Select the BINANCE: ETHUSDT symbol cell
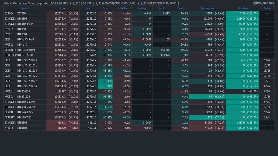Image resolution: width=278 pixels, height=156 pixels. click(x=25, y=123)
